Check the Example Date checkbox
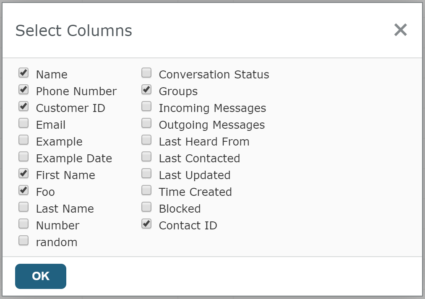 (23, 157)
